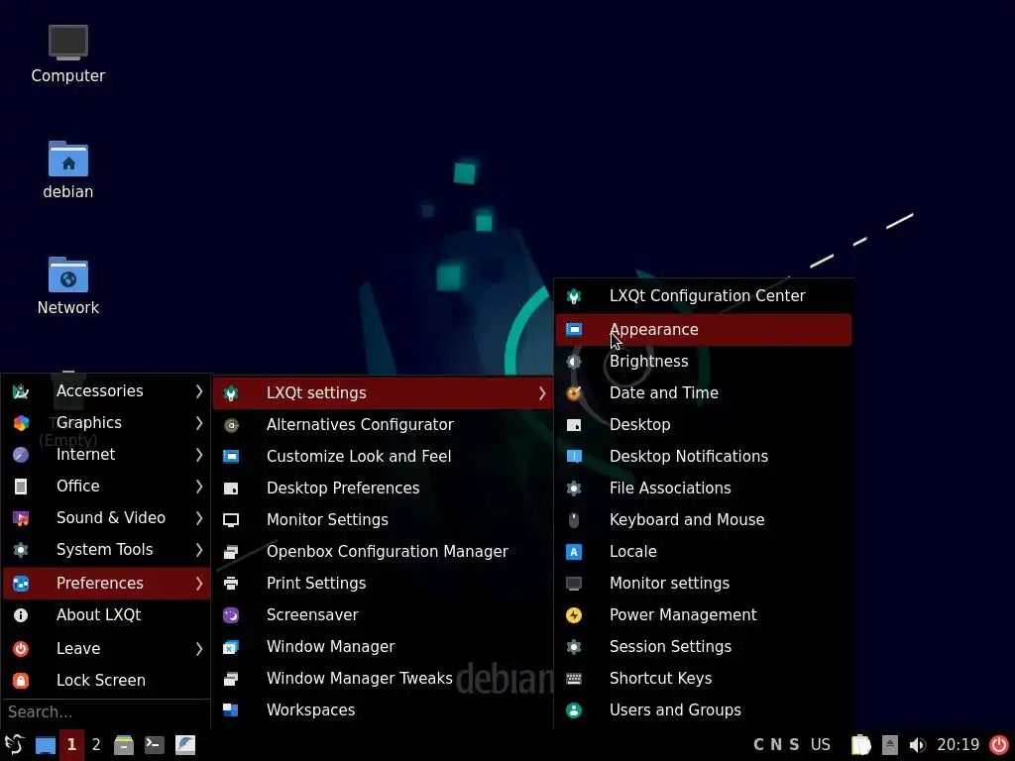This screenshot has width=1015, height=761.
Task: Click the Power Management lightning icon
Action: click(x=574, y=615)
